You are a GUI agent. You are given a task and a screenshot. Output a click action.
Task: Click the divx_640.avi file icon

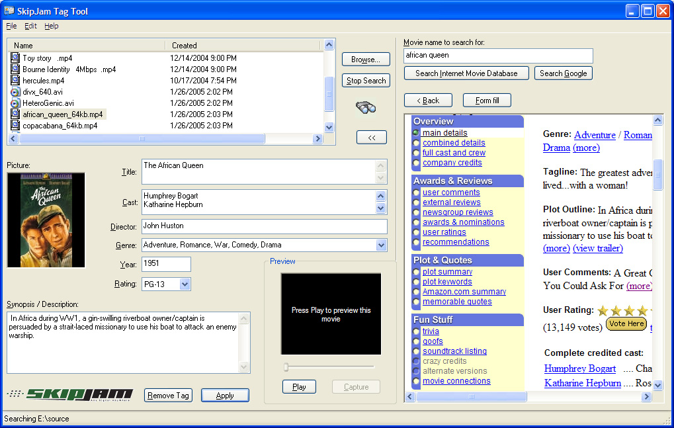point(15,91)
